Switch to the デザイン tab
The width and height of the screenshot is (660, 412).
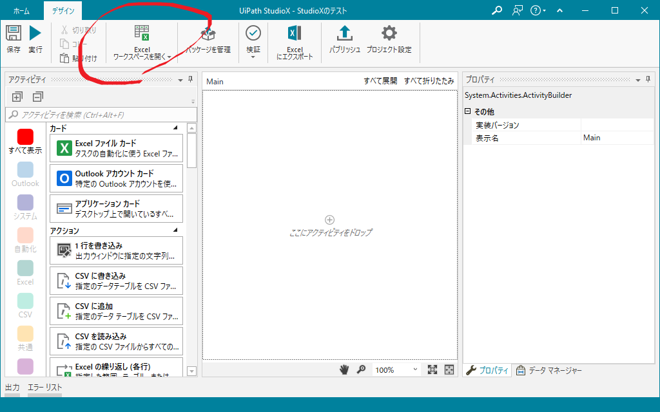63,11
